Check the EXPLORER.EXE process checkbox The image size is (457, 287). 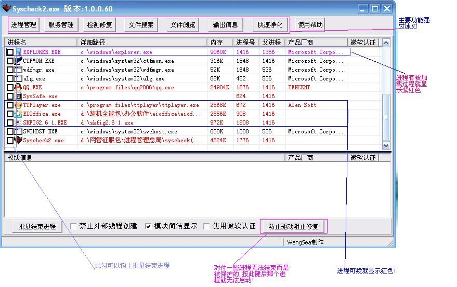point(10,52)
